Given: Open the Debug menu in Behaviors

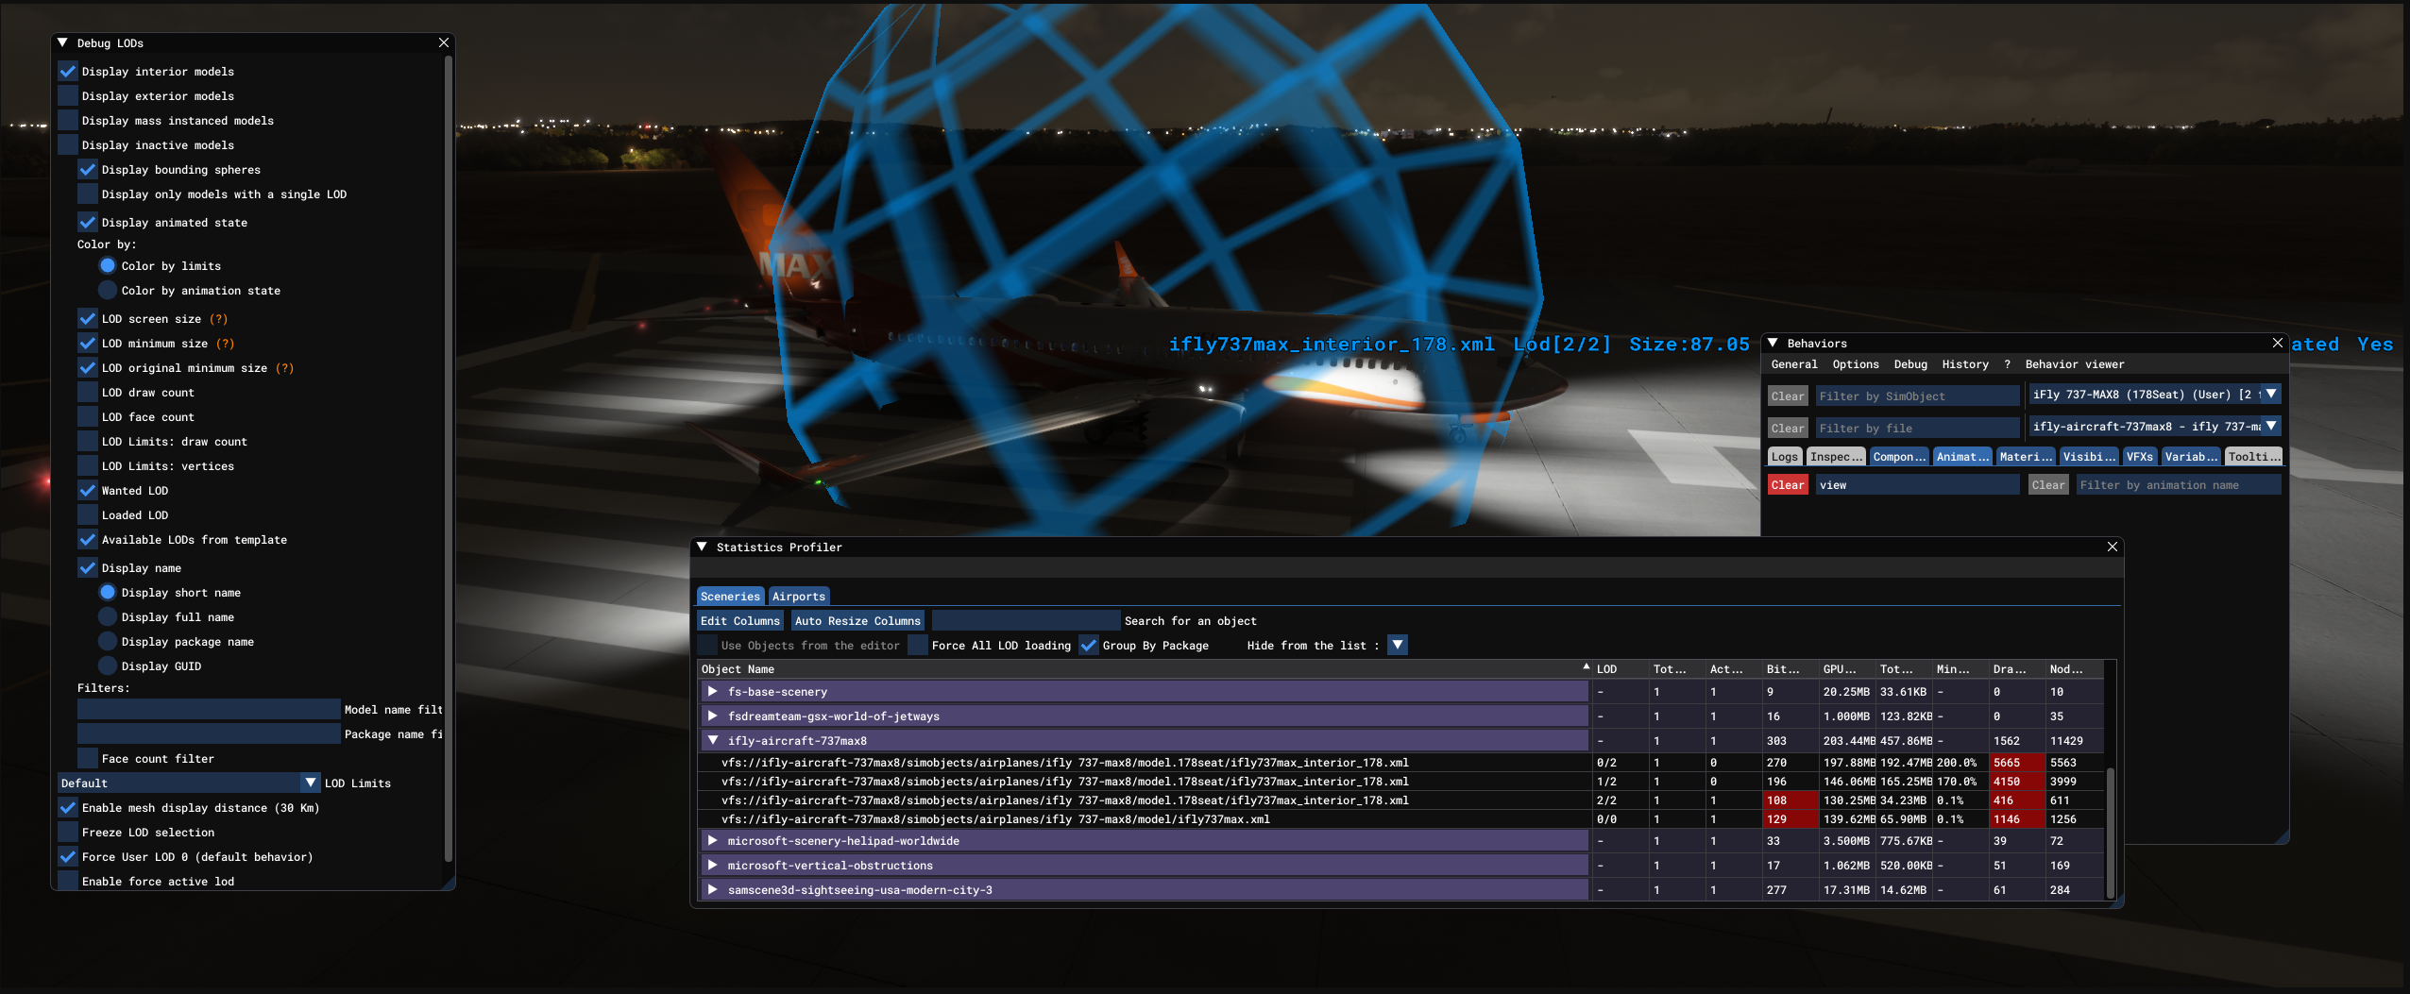Looking at the screenshot, I should click(1910, 364).
